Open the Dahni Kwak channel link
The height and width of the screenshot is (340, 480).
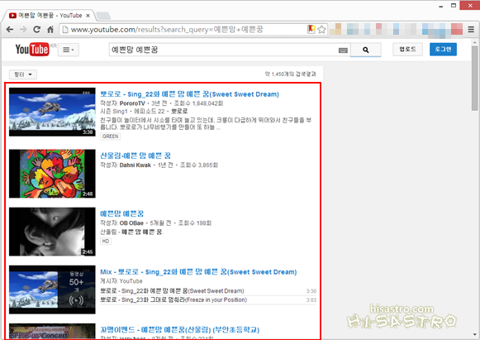(135, 165)
